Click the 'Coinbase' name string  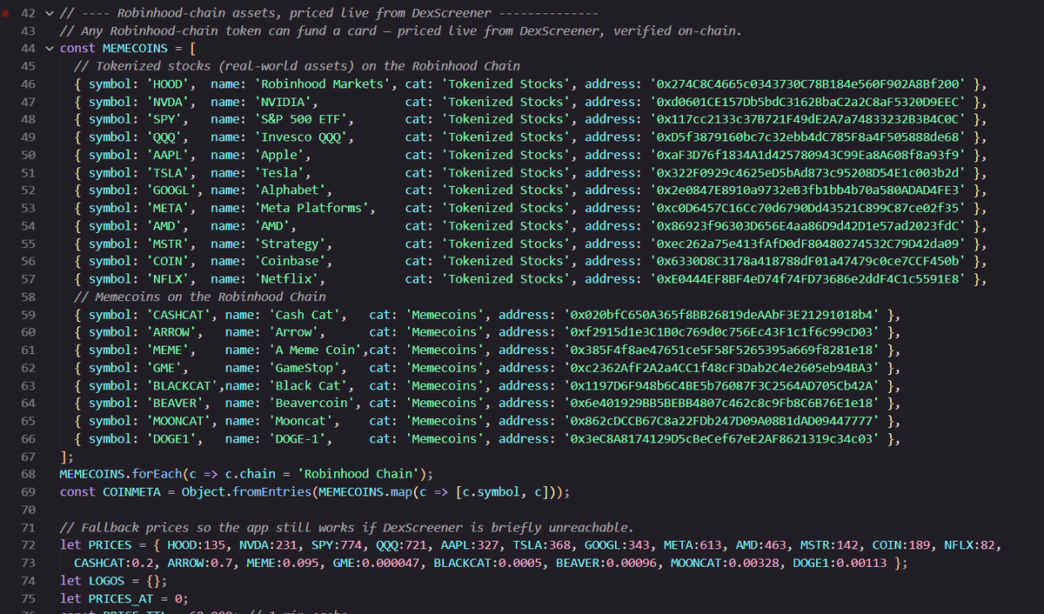[292, 261]
